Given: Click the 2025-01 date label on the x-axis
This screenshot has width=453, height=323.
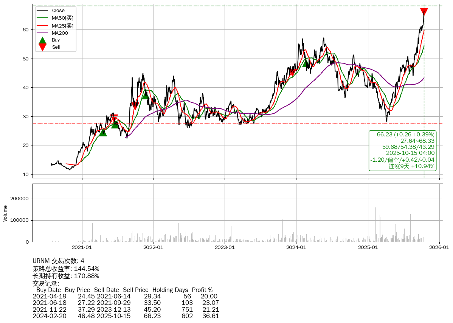Looking at the screenshot, I should click(368, 247).
